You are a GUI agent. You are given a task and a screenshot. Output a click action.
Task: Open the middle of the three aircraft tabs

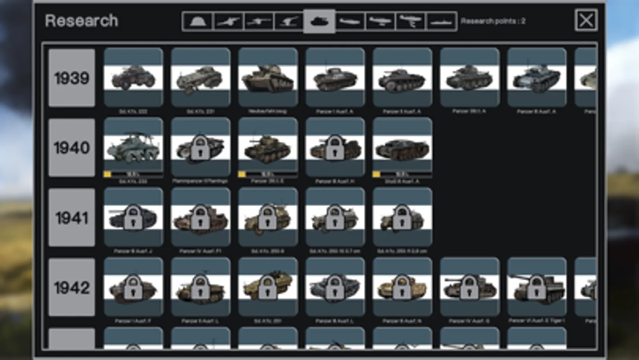pos(380,21)
